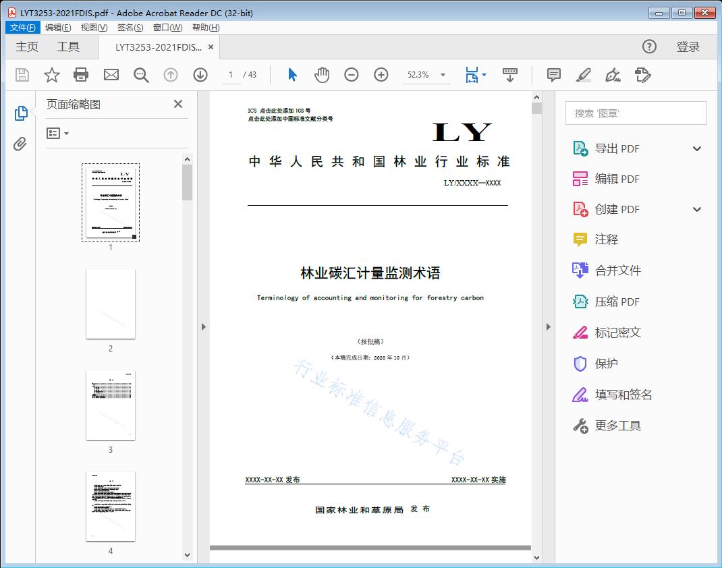Print the document using the printer icon

click(x=81, y=75)
